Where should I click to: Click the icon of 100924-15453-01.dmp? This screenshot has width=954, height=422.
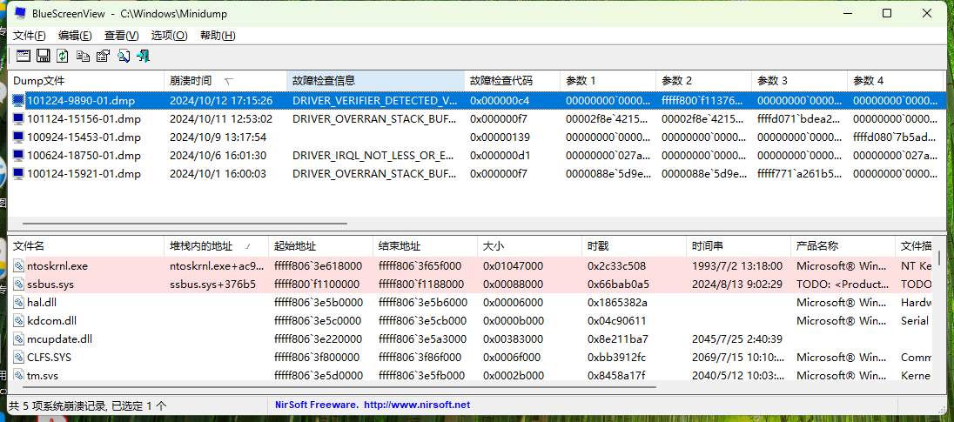click(x=18, y=137)
